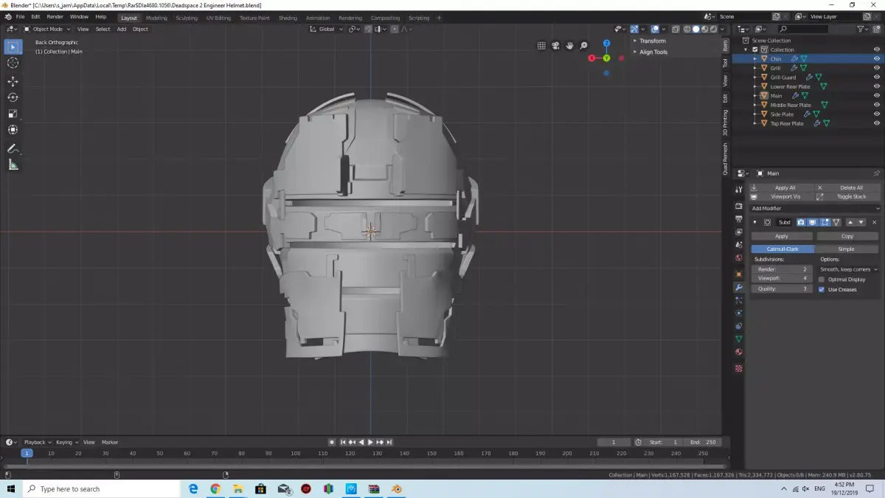The height and width of the screenshot is (498, 885).
Task: Click frame 100 on the timeline
Action: click(295, 453)
